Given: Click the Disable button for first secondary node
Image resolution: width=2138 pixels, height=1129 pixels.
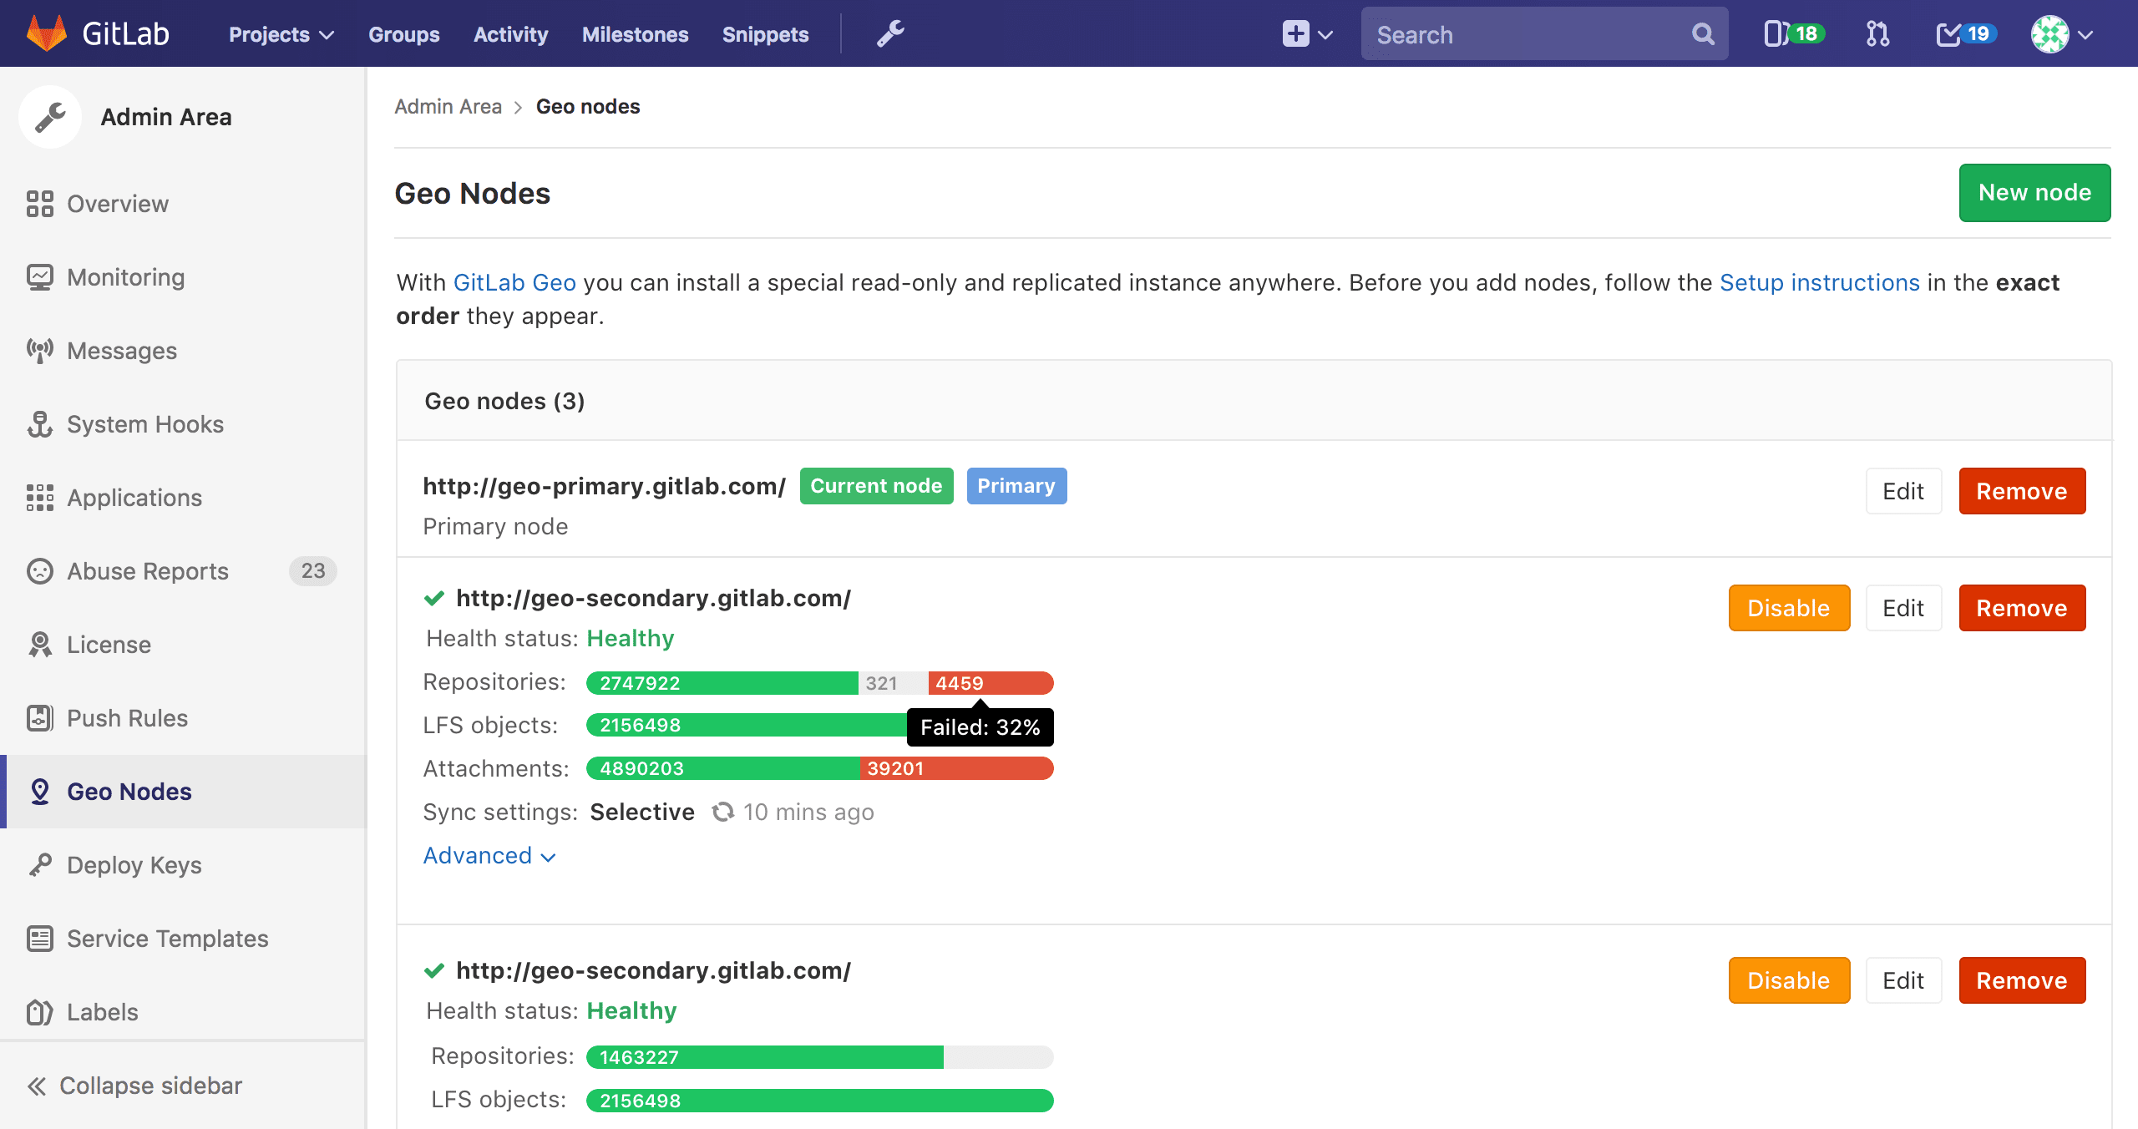Looking at the screenshot, I should pyautogui.click(x=1787, y=608).
